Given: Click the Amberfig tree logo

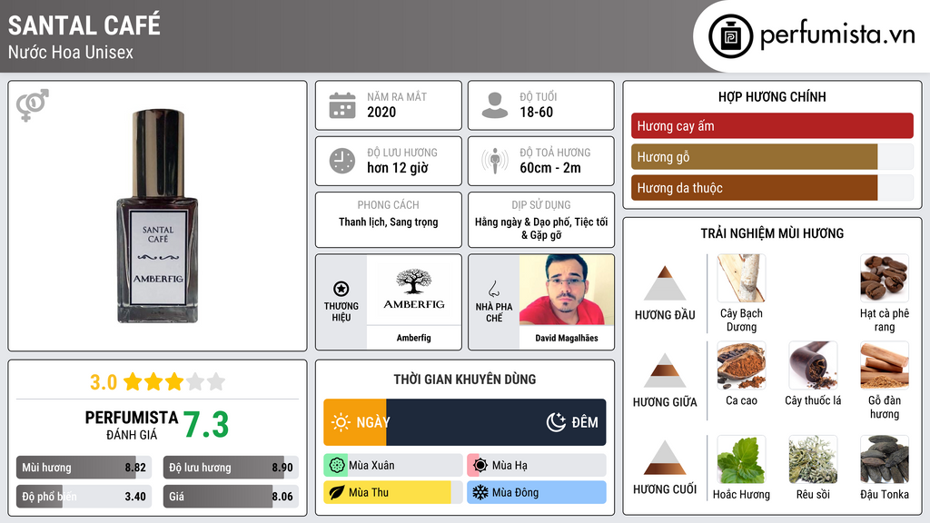Looking at the screenshot, I should tap(414, 290).
